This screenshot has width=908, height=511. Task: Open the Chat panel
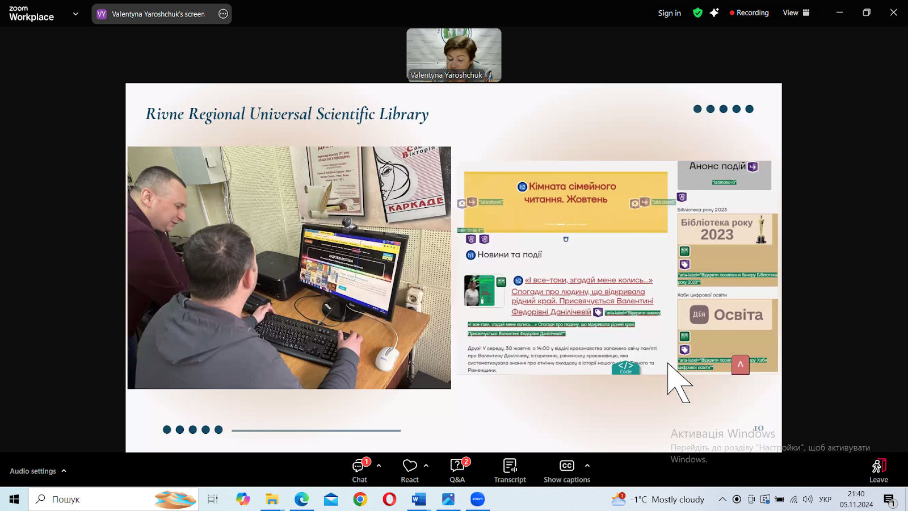click(x=360, y=471)
